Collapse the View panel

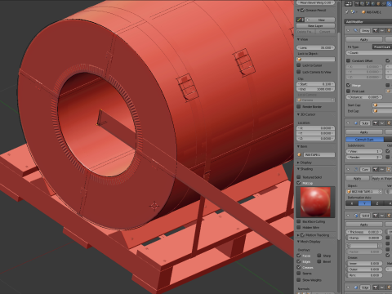tap(298, 39)
